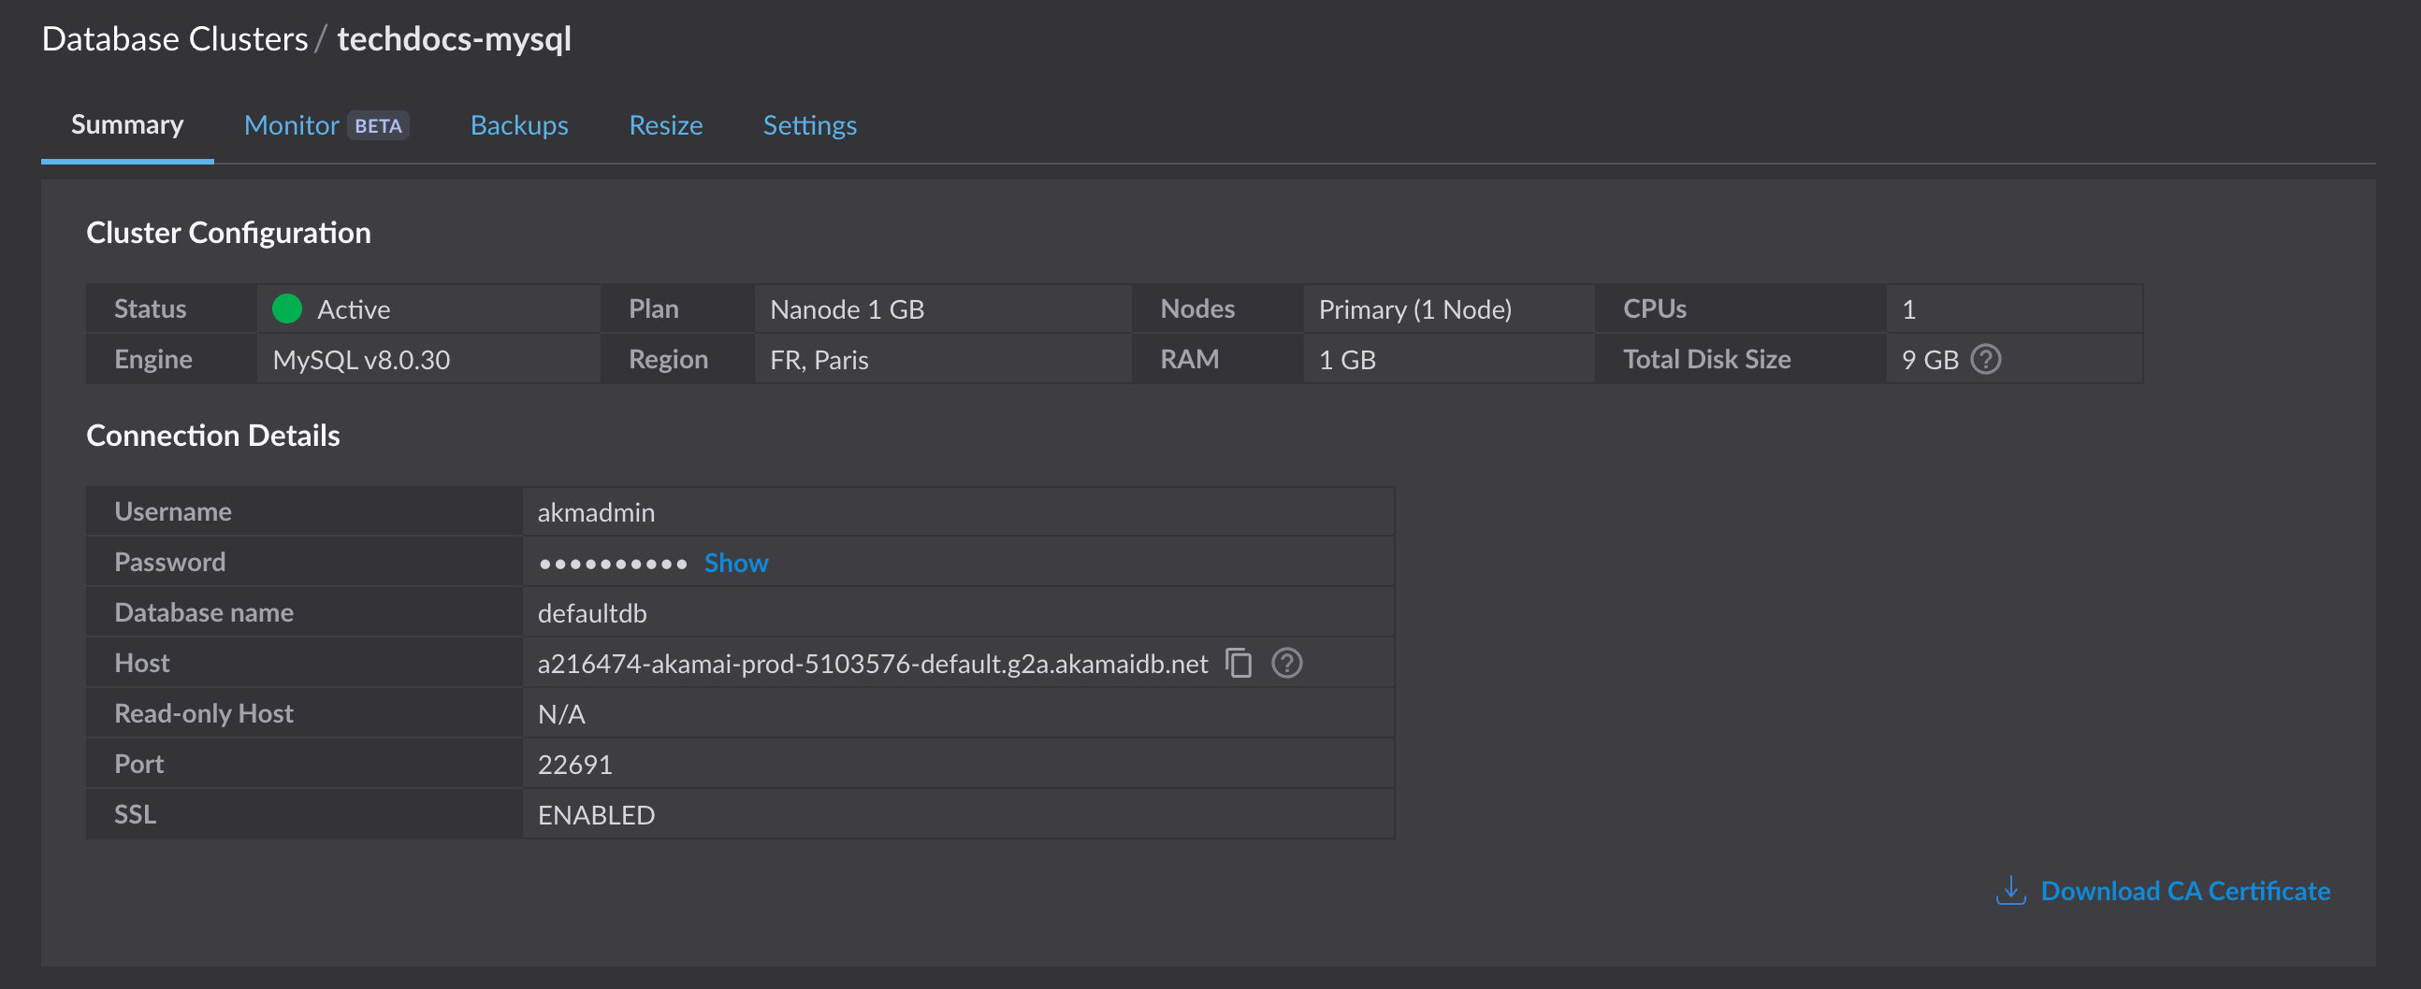Image resolution: width=2421 pixels, height=989 pixels.
Task: Open the Backups tab
Action: pyautogui.click(x=518, y=124)
